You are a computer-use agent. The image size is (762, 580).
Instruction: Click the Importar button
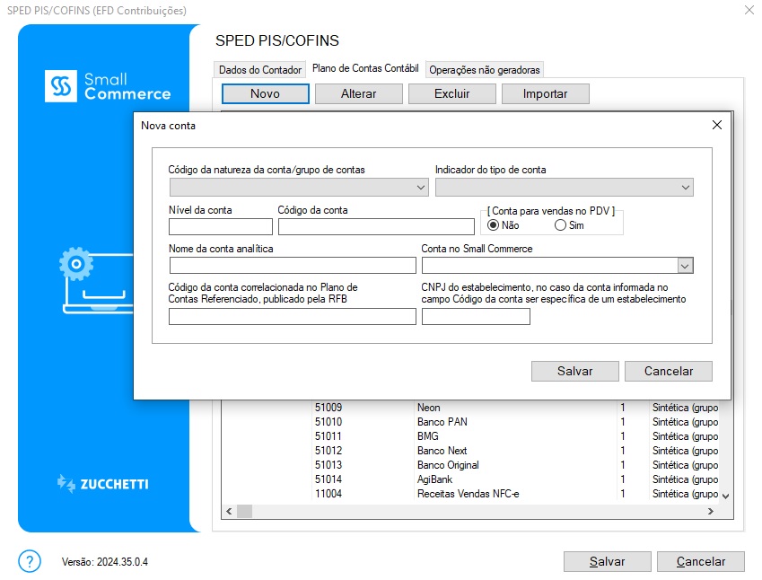point(545,94)
